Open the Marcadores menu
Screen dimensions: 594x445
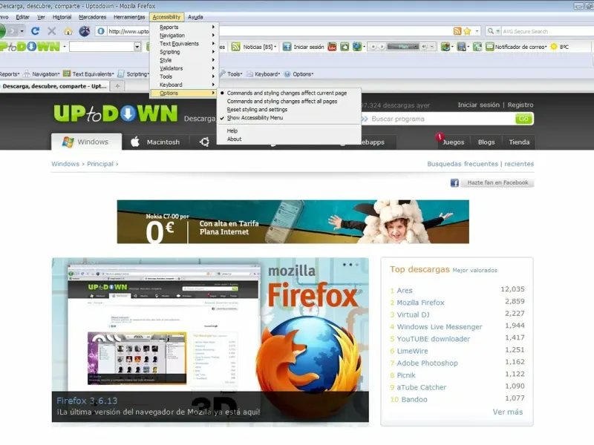click(92, 17)
